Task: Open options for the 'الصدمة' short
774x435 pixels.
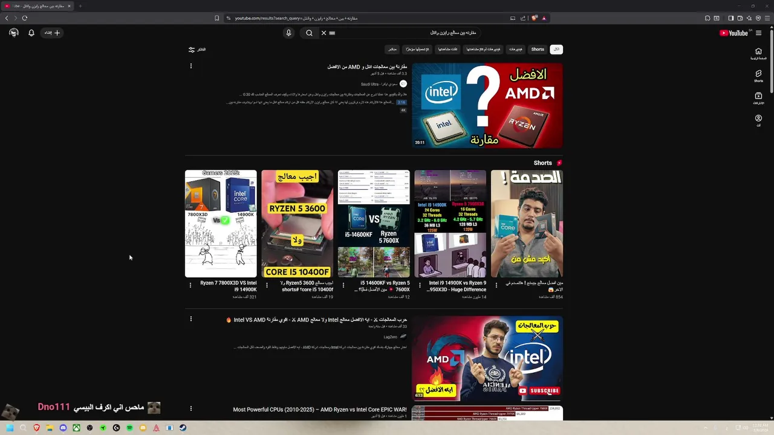Action: pos(496,285)
